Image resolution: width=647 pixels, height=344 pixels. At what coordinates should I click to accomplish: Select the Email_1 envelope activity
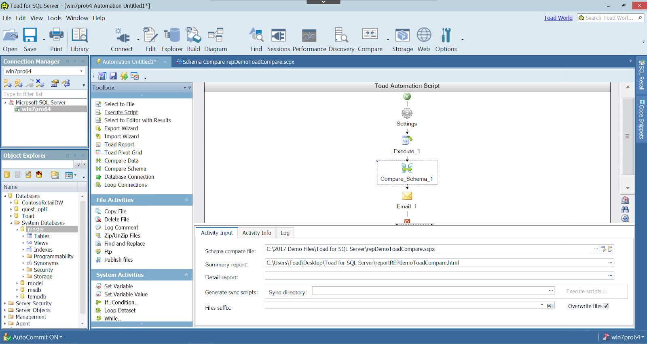(407, 196)
